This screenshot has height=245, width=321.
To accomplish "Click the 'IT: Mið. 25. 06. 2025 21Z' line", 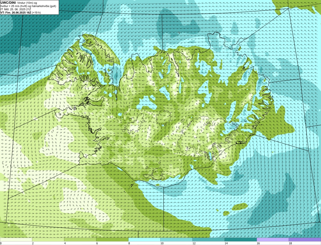I will [16, 9].
